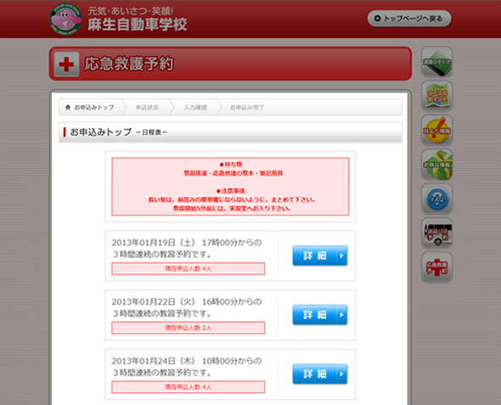Click the school mascot logo
The image size is (501, 405).
coord(65,19)
